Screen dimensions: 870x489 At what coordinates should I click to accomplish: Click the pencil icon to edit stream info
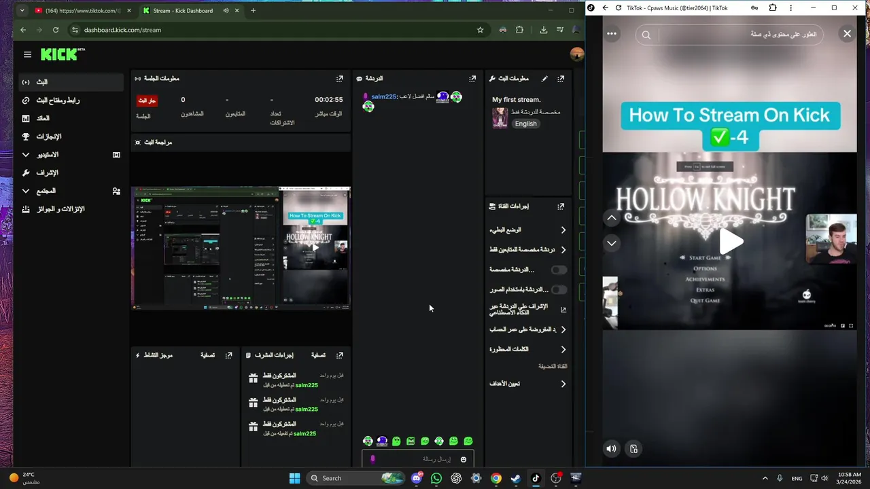544,79
